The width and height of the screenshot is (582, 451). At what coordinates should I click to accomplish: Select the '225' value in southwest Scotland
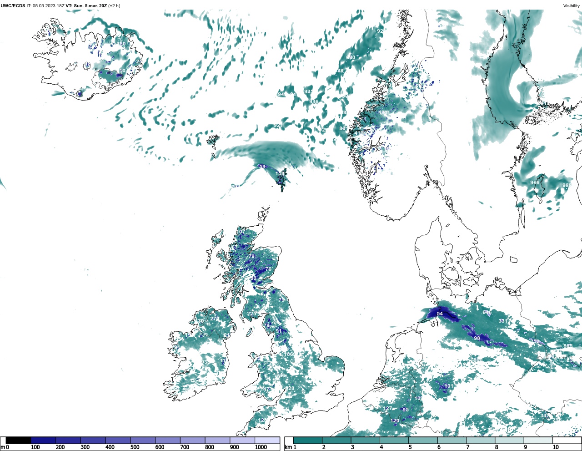[251, 314]
